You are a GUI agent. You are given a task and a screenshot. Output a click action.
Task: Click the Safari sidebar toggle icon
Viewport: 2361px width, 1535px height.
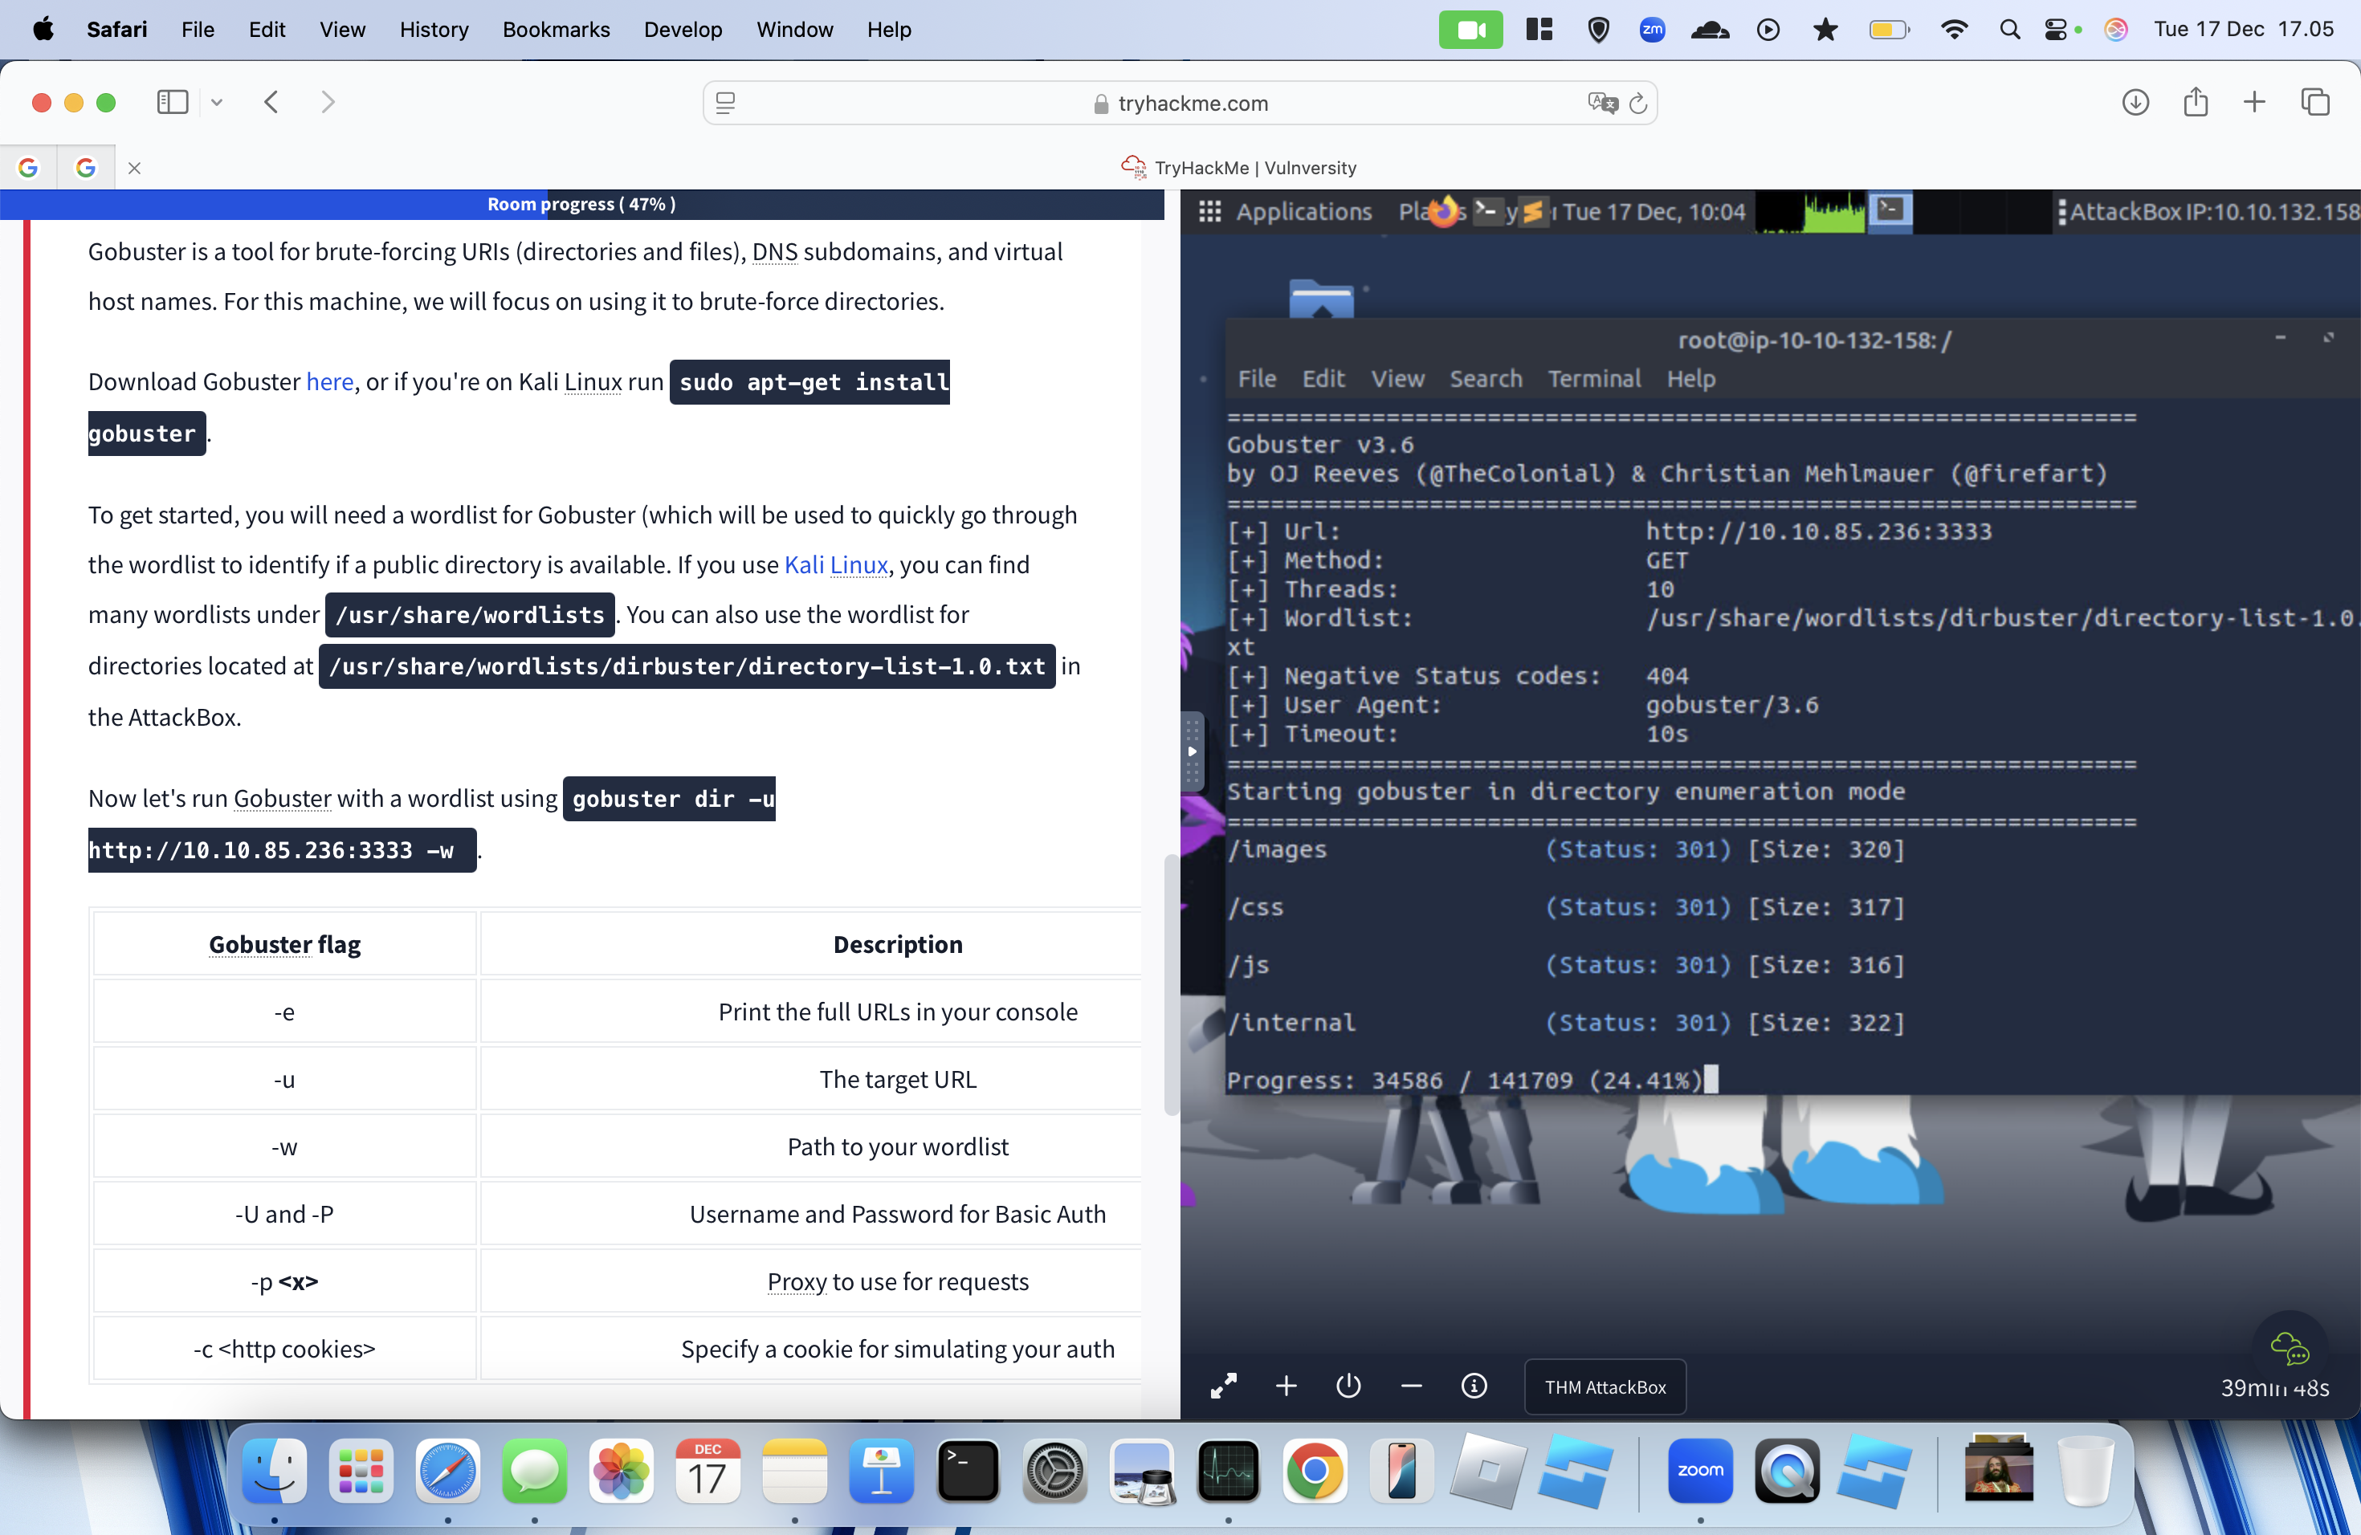(x=173, y=102)
